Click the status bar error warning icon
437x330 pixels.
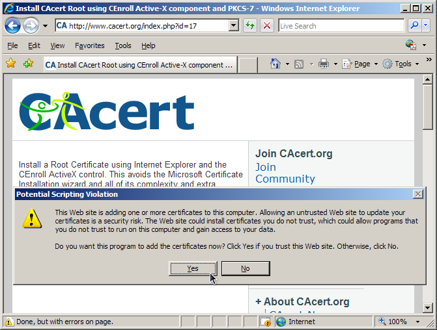pyautogui.click(x=8, y=322)
